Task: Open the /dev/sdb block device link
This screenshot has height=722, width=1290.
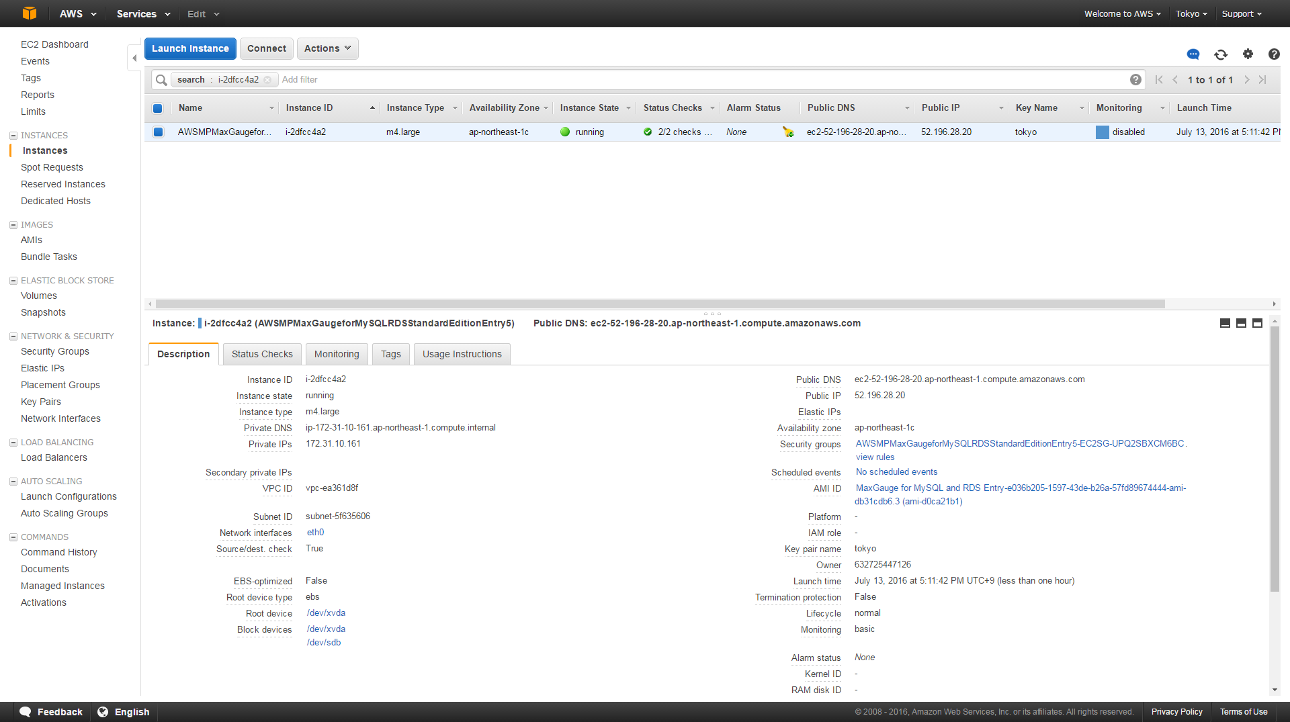Action: pyautogui.click(x=324, y=643)
